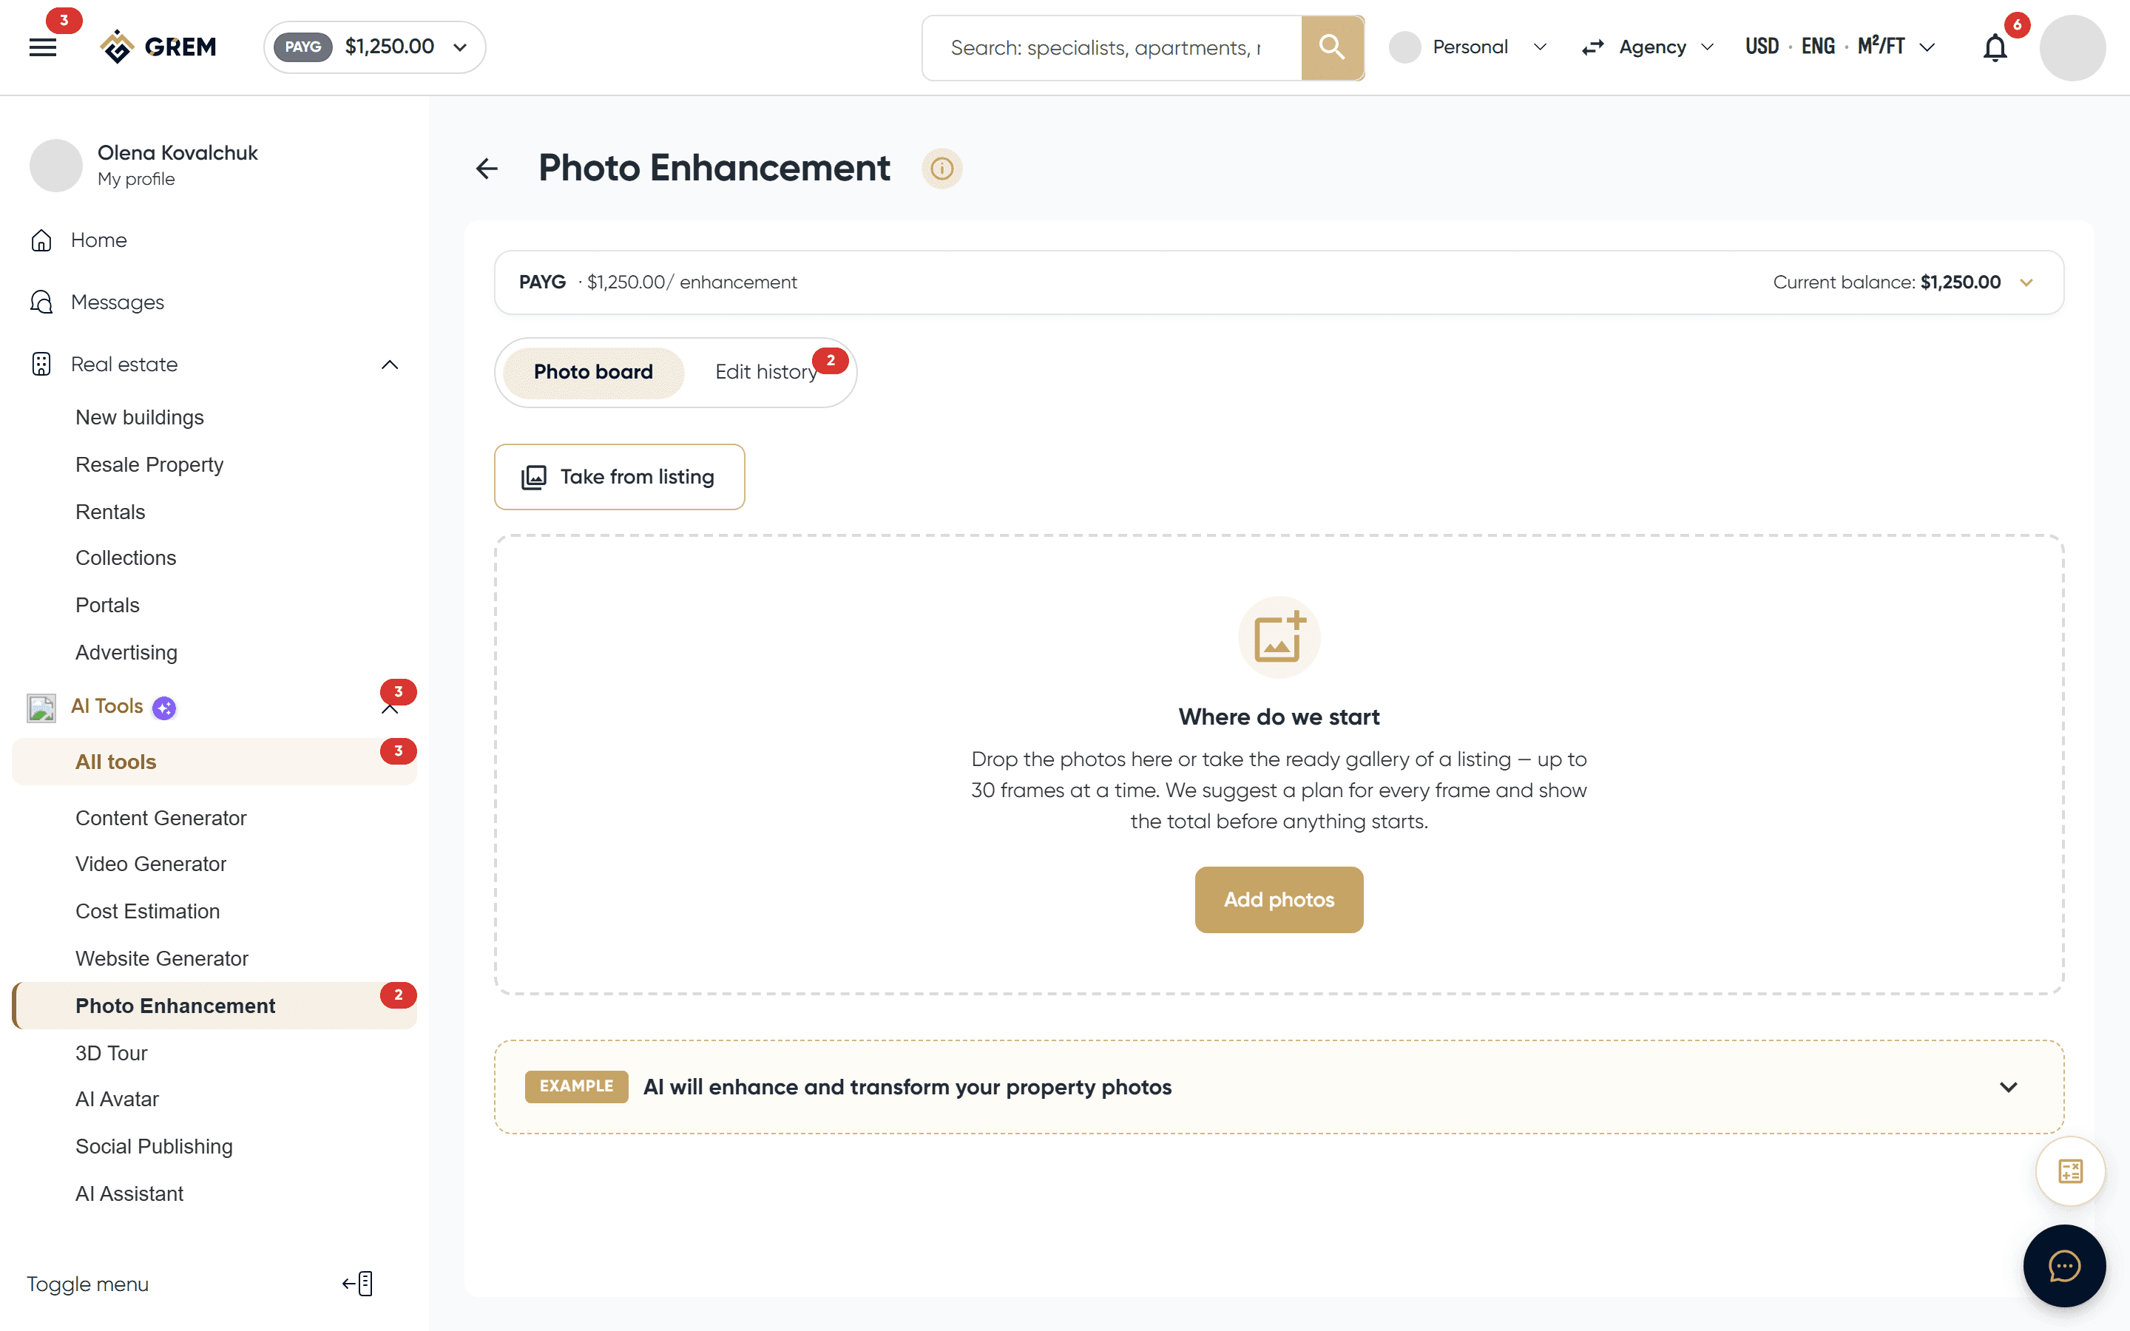Click the Toggle menu label

[x=88, y=1284]
